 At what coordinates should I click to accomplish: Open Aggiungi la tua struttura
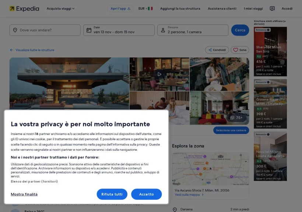click(x=180, y=9)
